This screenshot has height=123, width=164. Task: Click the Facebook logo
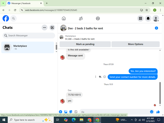pyautogui.click(x=6, y=18)
